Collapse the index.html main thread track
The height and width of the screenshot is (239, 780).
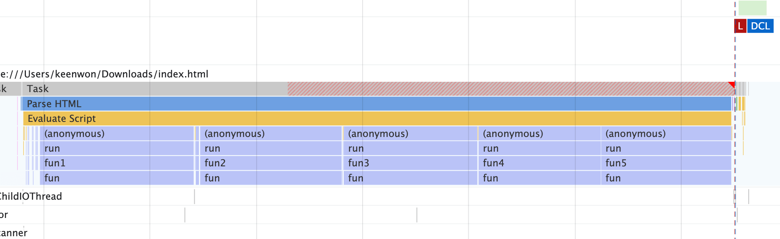104,74
